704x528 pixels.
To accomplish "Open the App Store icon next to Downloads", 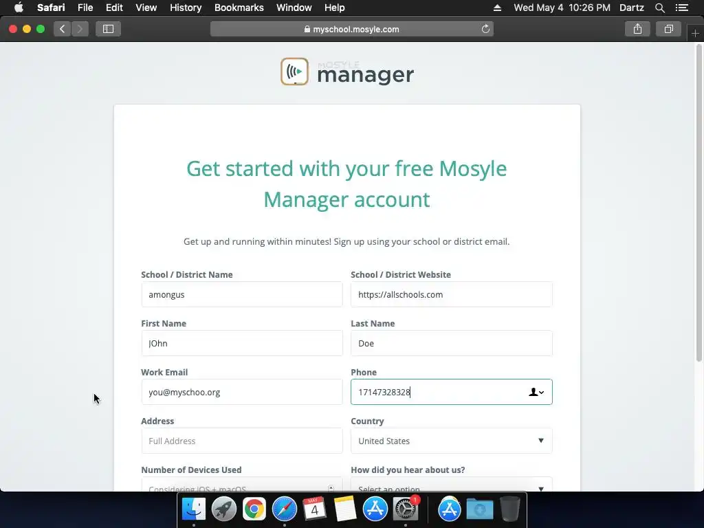I will [450, 509].
